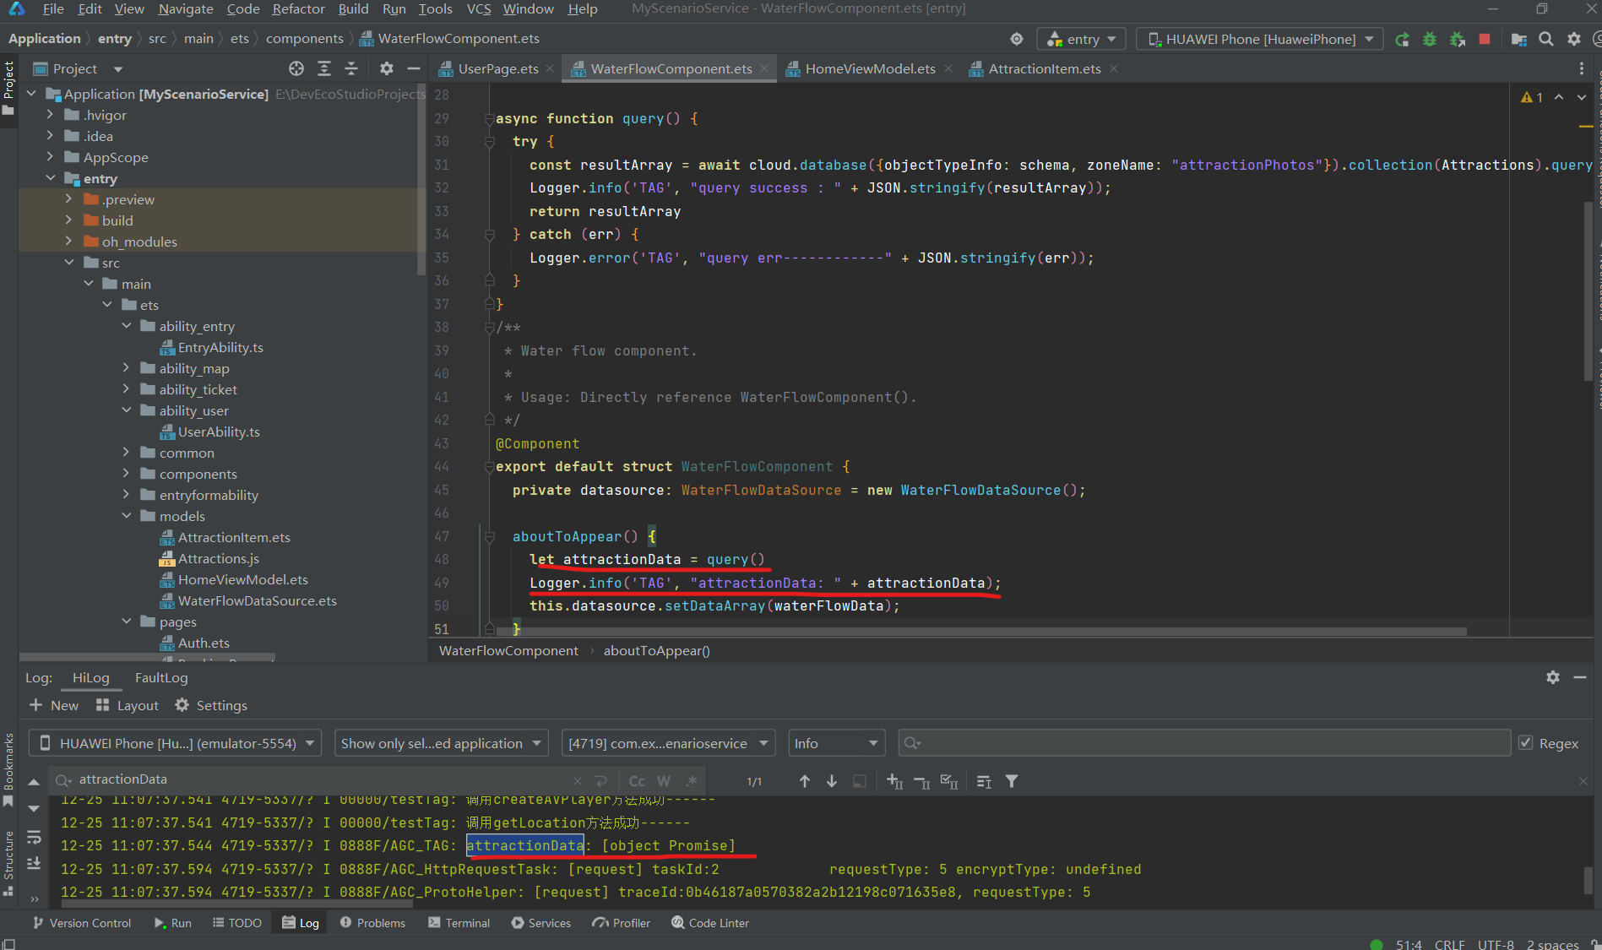This screenshot has height=950, width=1602.
Task: Open the Problems tool window
Action: 372,923
